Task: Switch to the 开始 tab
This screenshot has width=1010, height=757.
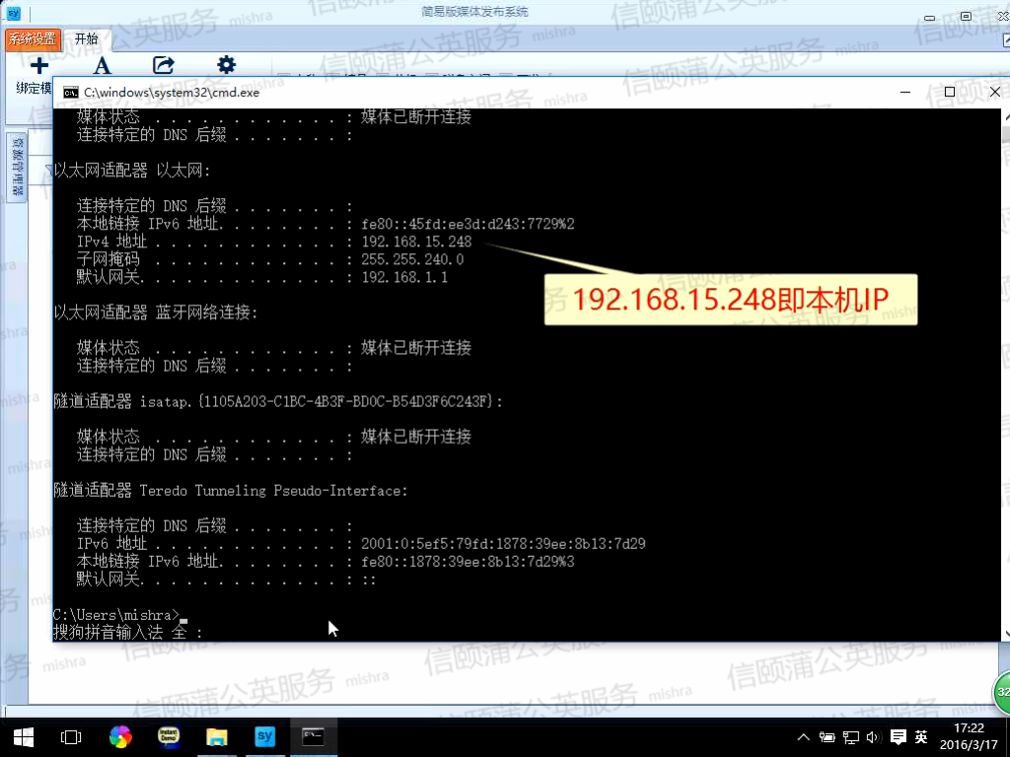Action: (x=87, y=39)
